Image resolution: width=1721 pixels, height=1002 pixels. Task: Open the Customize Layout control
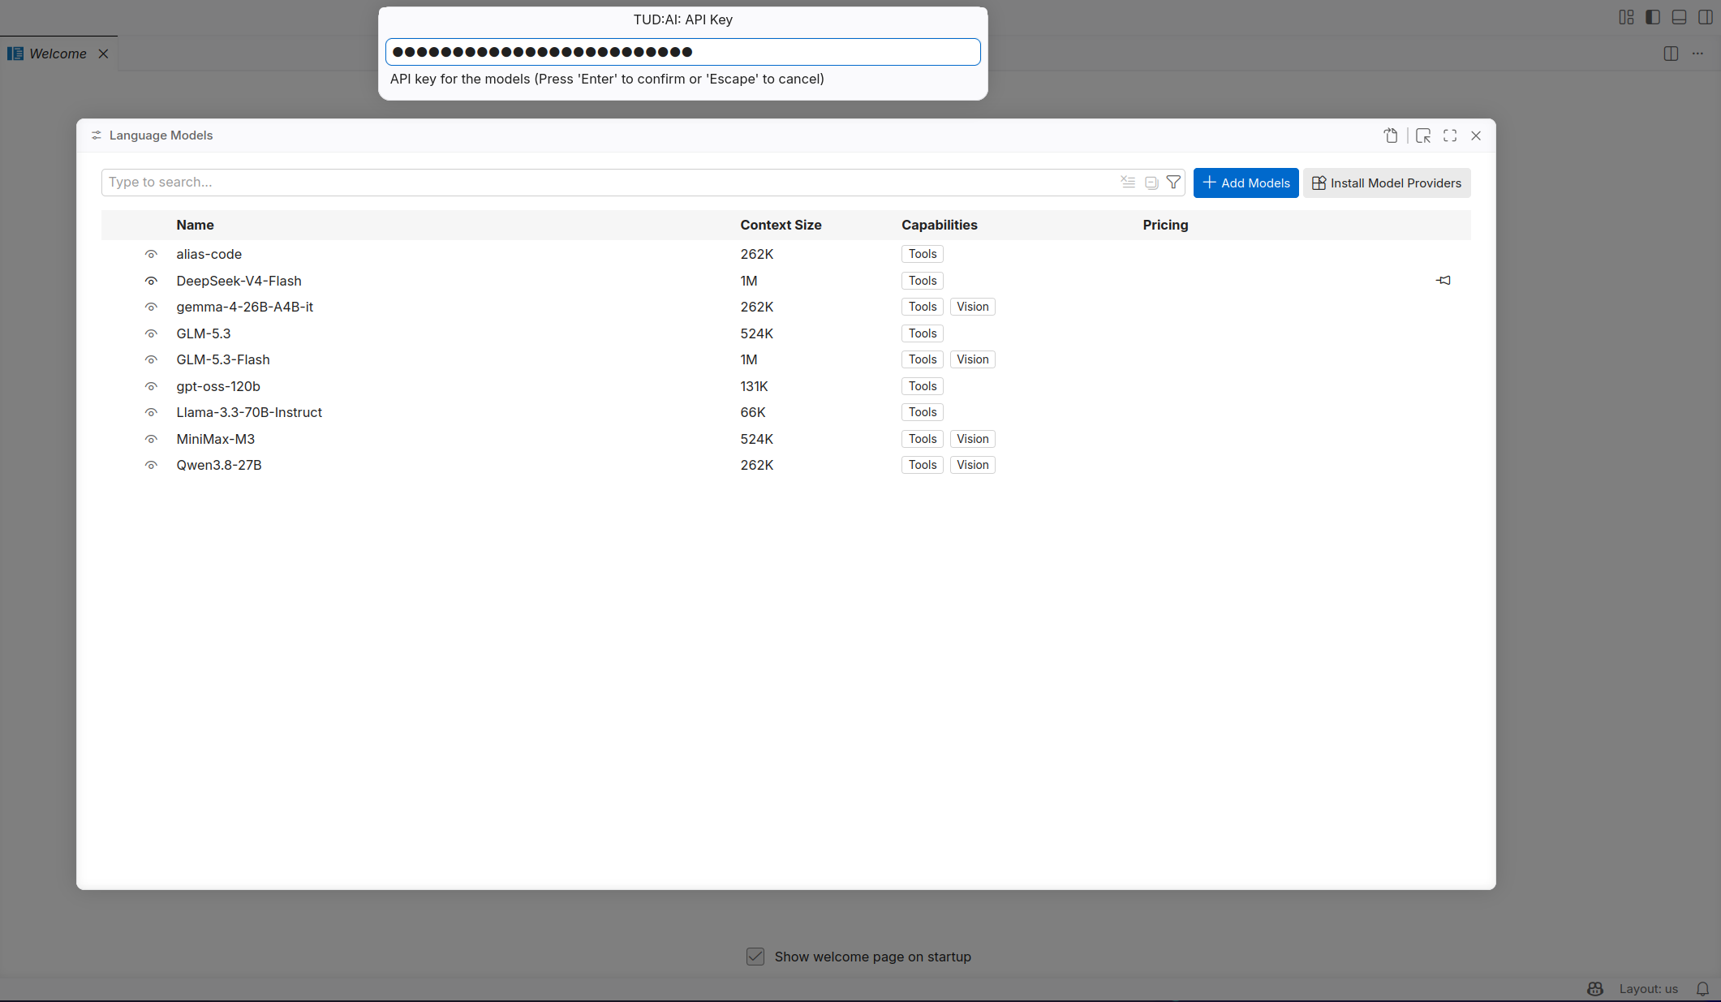click(x=1626, y=17)
